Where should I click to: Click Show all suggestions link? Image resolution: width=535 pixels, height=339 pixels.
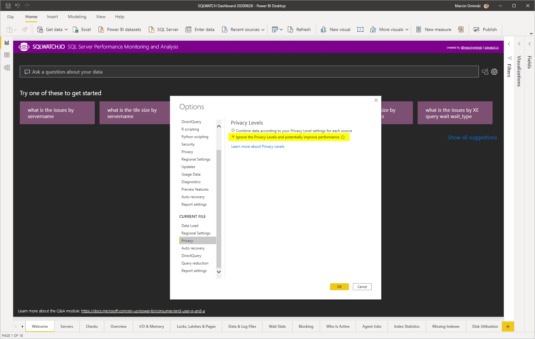tap(472, 137)
